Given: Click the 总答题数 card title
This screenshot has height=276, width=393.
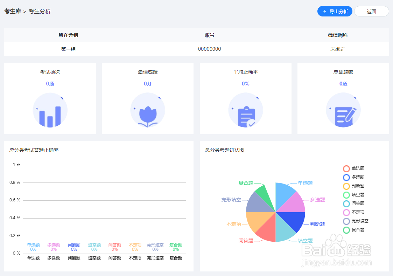Looking at the screenshot, I should point(343,72).
